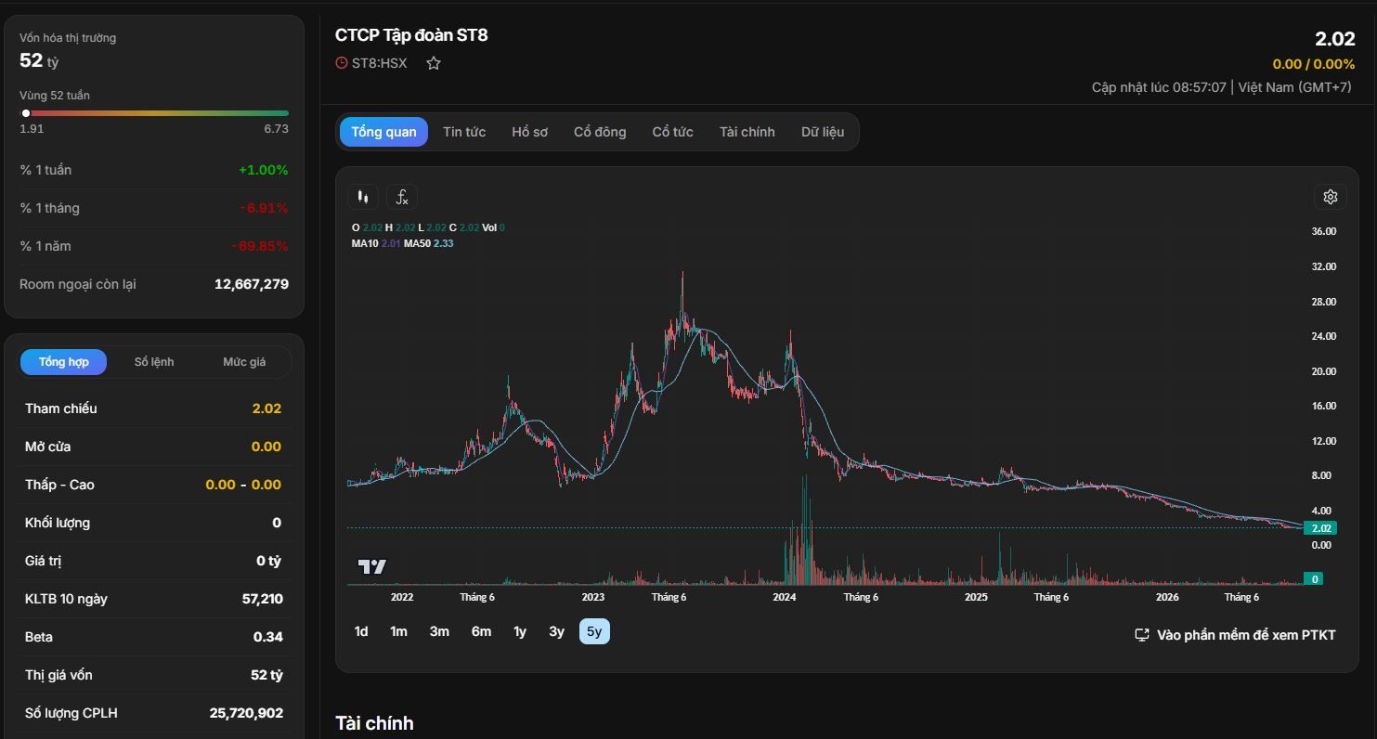This screenshot has width=1377, height=739.
Task: Click the % 1 năm value -69.85%
Action: tap(260, 246)
